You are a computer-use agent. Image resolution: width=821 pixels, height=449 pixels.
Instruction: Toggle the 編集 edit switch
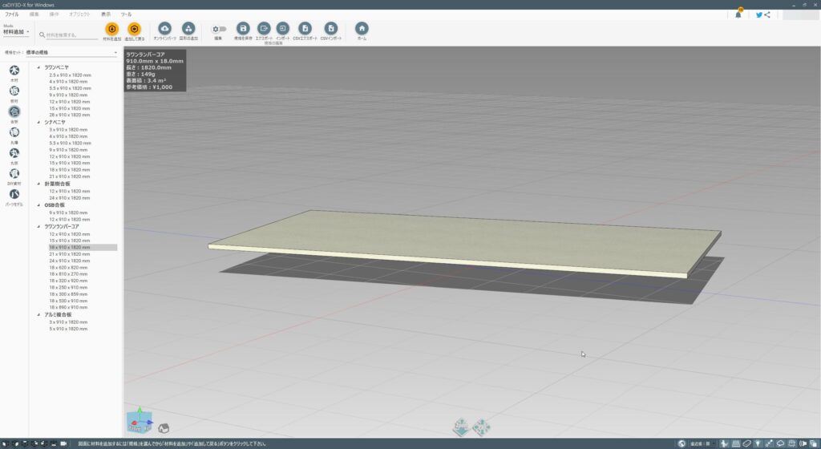tap(218, 29)
